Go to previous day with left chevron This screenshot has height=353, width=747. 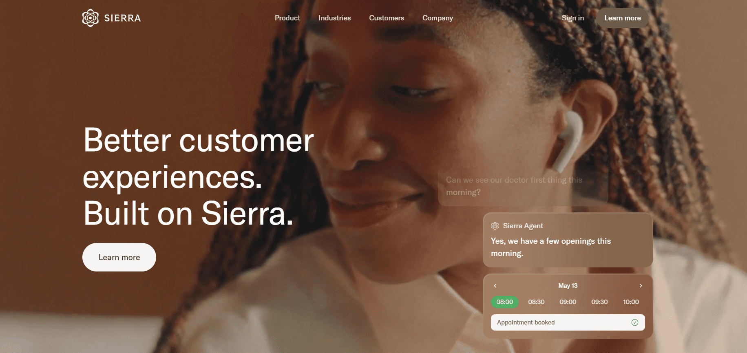click(x=495, y=286)
